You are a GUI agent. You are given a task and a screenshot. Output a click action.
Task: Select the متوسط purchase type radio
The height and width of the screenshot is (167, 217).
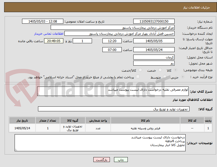coord(165,77)
